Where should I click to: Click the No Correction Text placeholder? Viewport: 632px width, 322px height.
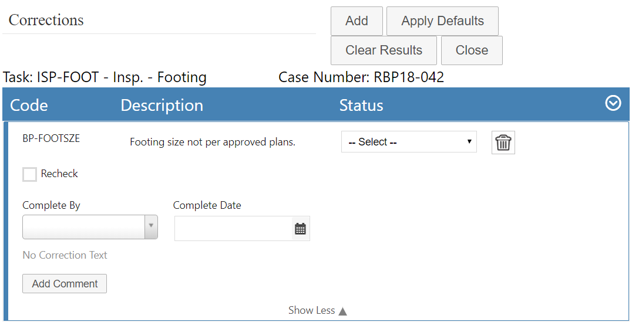tap(65, 255)
